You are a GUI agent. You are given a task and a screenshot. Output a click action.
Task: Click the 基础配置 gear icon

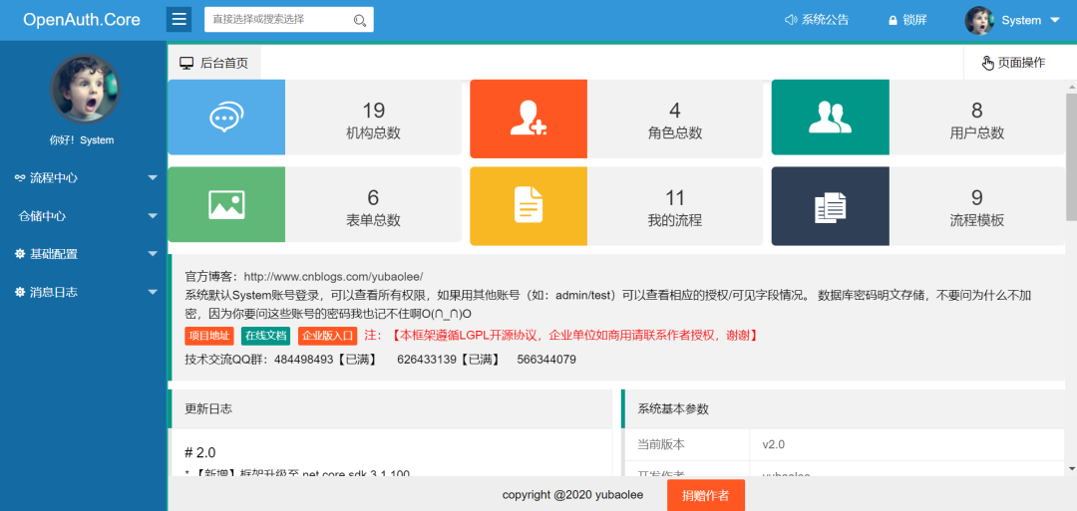click(20, 254)
